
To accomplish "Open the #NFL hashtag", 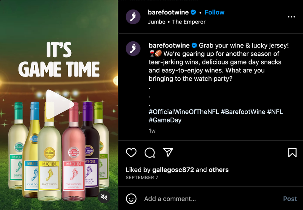I will pos(275,112).
